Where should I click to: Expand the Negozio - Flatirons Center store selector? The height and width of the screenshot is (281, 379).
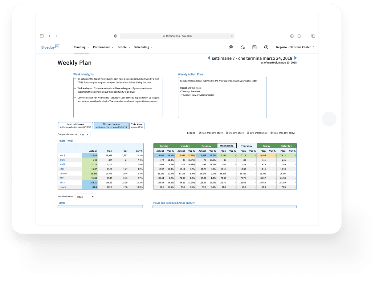[x=295, y=47]
